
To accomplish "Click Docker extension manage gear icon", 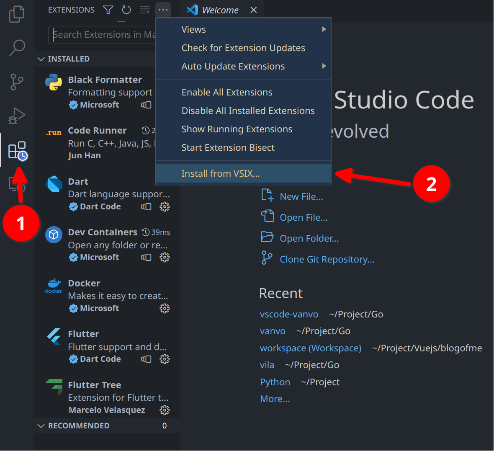I will coord(165,309).
